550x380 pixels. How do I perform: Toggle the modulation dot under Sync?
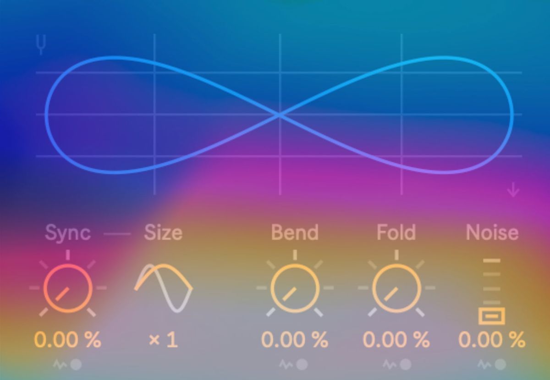pos(76,364)
